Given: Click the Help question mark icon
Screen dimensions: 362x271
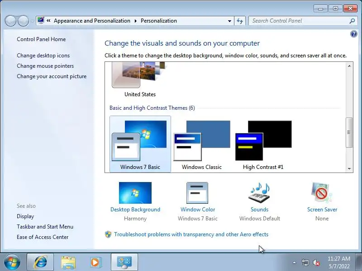Looking at the screenshot, I should pos(354,34).
